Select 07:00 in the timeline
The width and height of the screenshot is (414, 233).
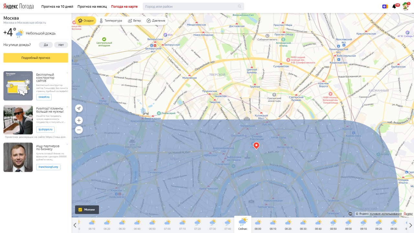(167, 225)
